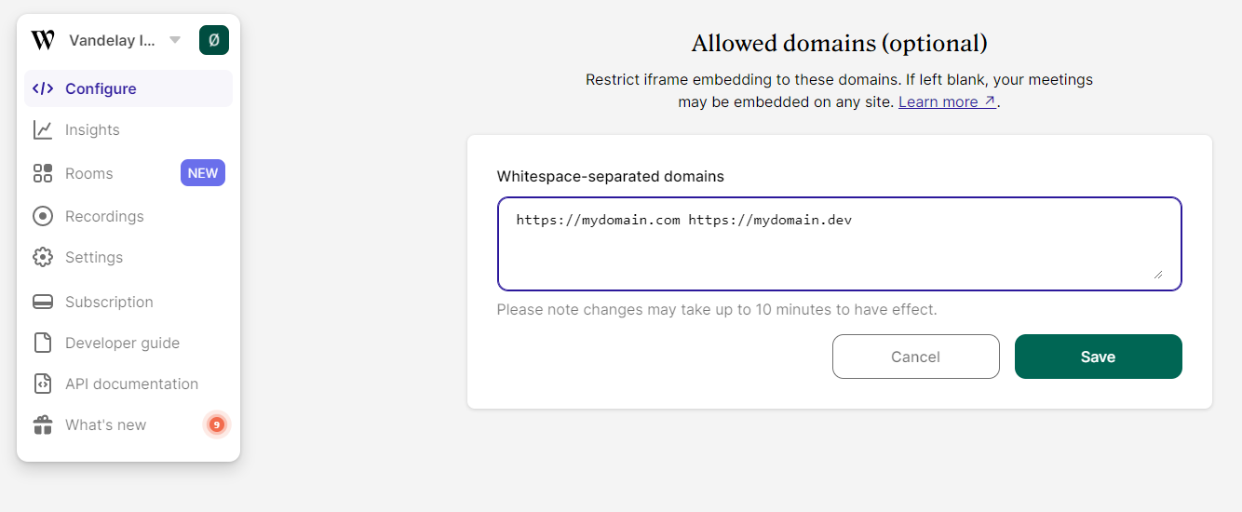Save the allowed domains
Screen dimensions: 1242x512
1098,357
